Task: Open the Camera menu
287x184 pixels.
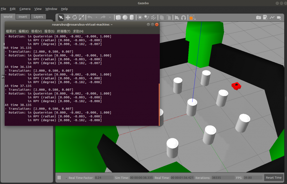Action: point(25,9)
